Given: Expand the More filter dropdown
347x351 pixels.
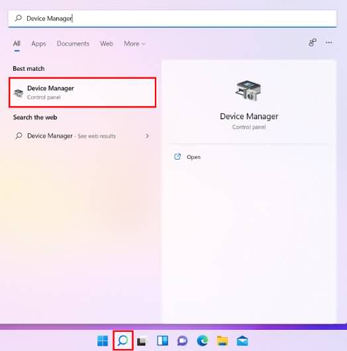Looking at the screenshot, I should 134,44.
